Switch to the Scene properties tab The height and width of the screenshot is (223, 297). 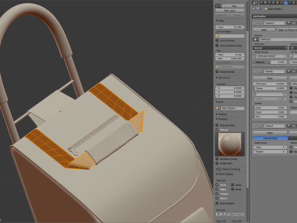[x=269, y=2]
